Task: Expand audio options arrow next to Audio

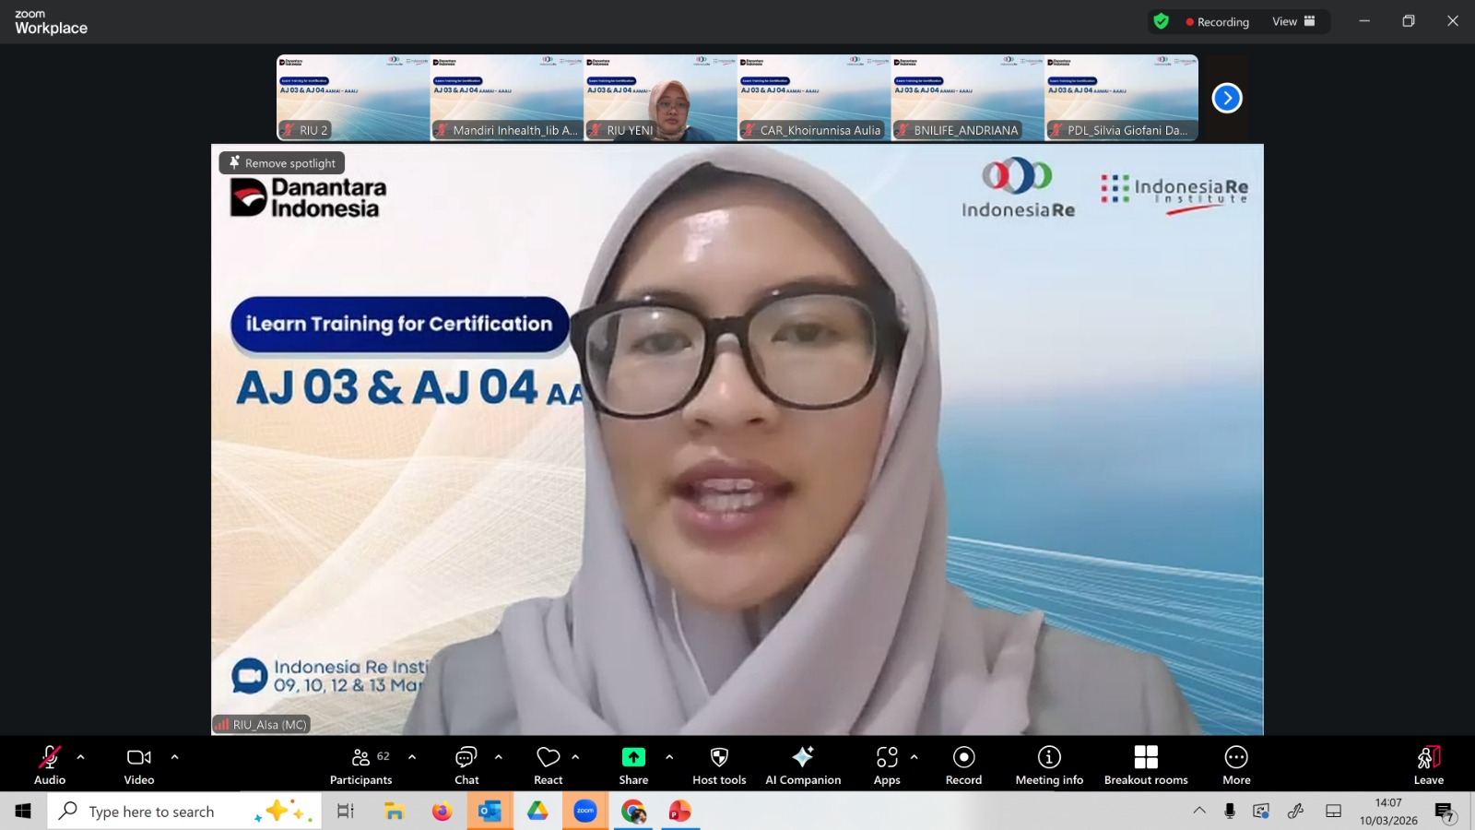Action: coord(81,757)
